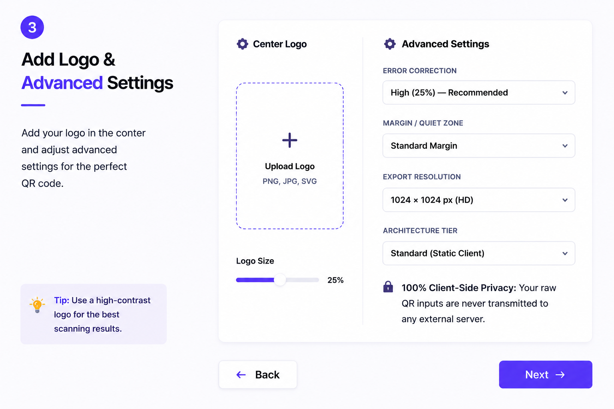614x409 pixels.
Task: Click the Back button
Action: point(258,375)
